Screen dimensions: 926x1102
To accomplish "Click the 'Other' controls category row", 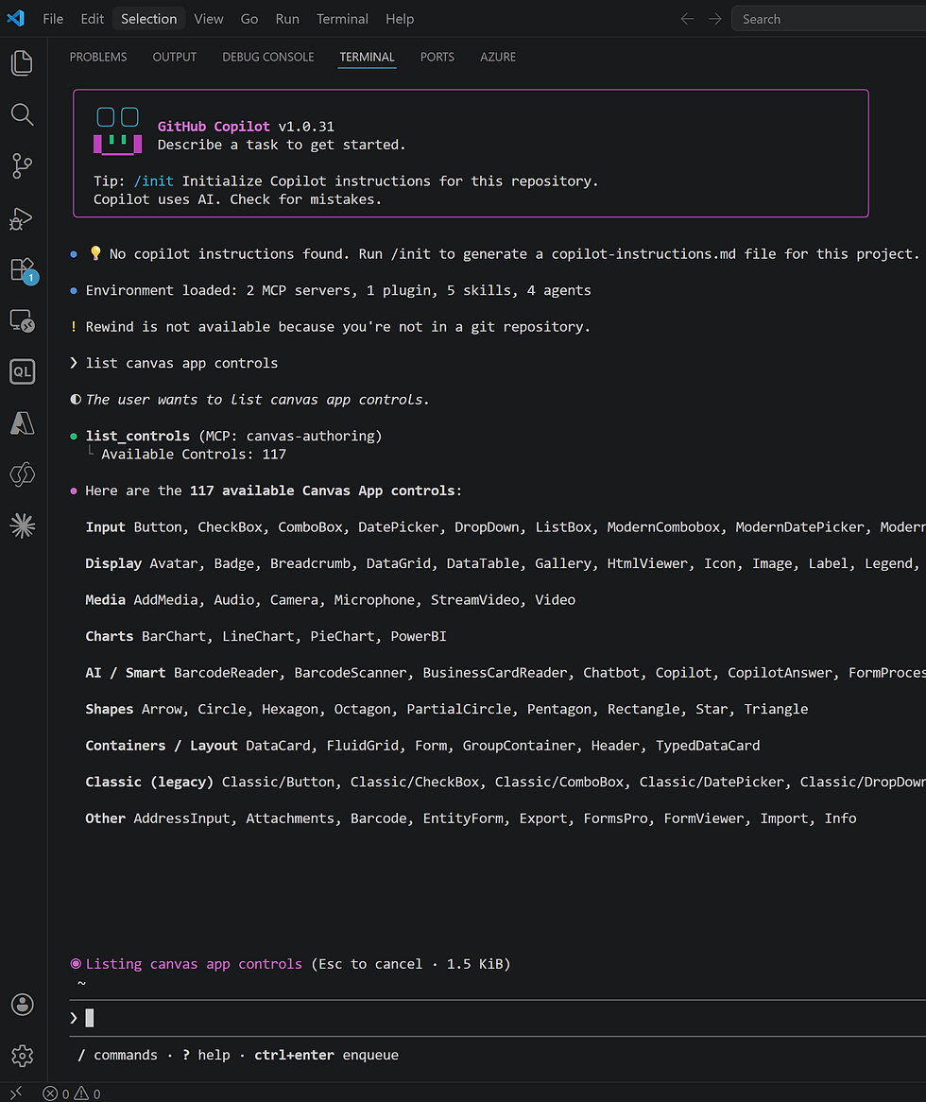I will tap(471, 819).
